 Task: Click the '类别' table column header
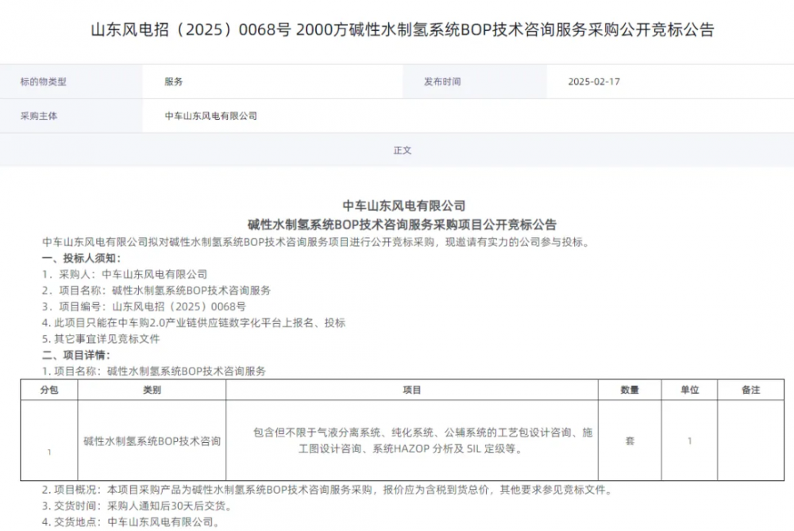pos(152,390)
